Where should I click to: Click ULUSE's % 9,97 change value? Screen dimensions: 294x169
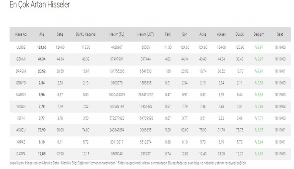click(259, 47)
